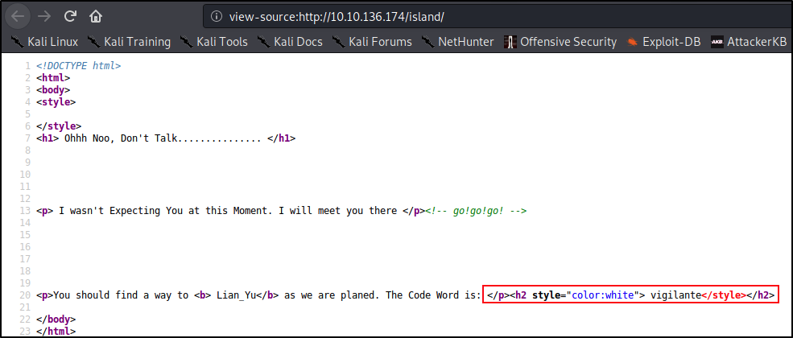This screenshot has height=338, width=793.
Task: Open the Exploit-DB bookmark
Action: 663,42
